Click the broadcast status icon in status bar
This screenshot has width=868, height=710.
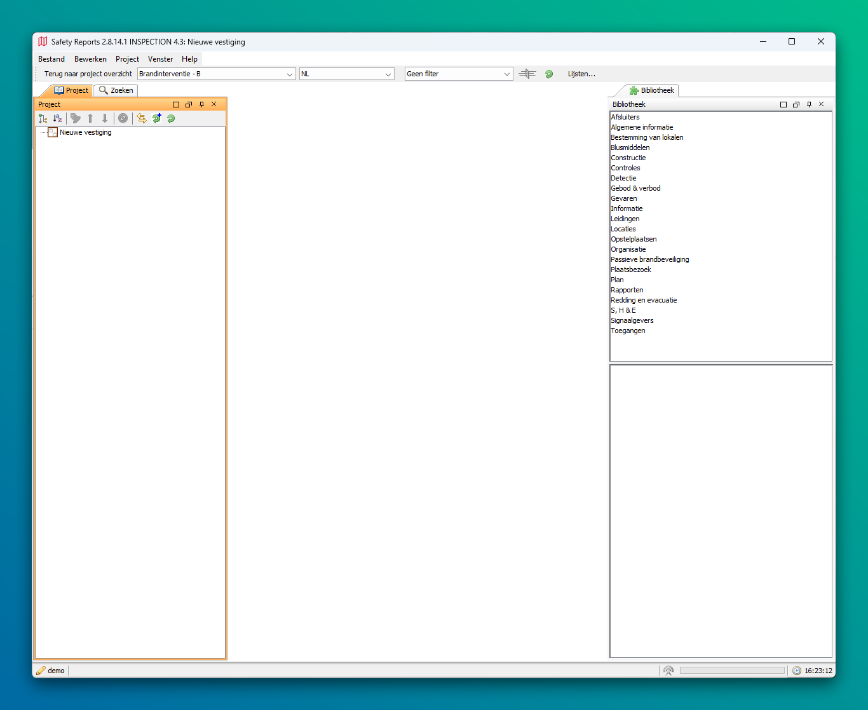668,671
